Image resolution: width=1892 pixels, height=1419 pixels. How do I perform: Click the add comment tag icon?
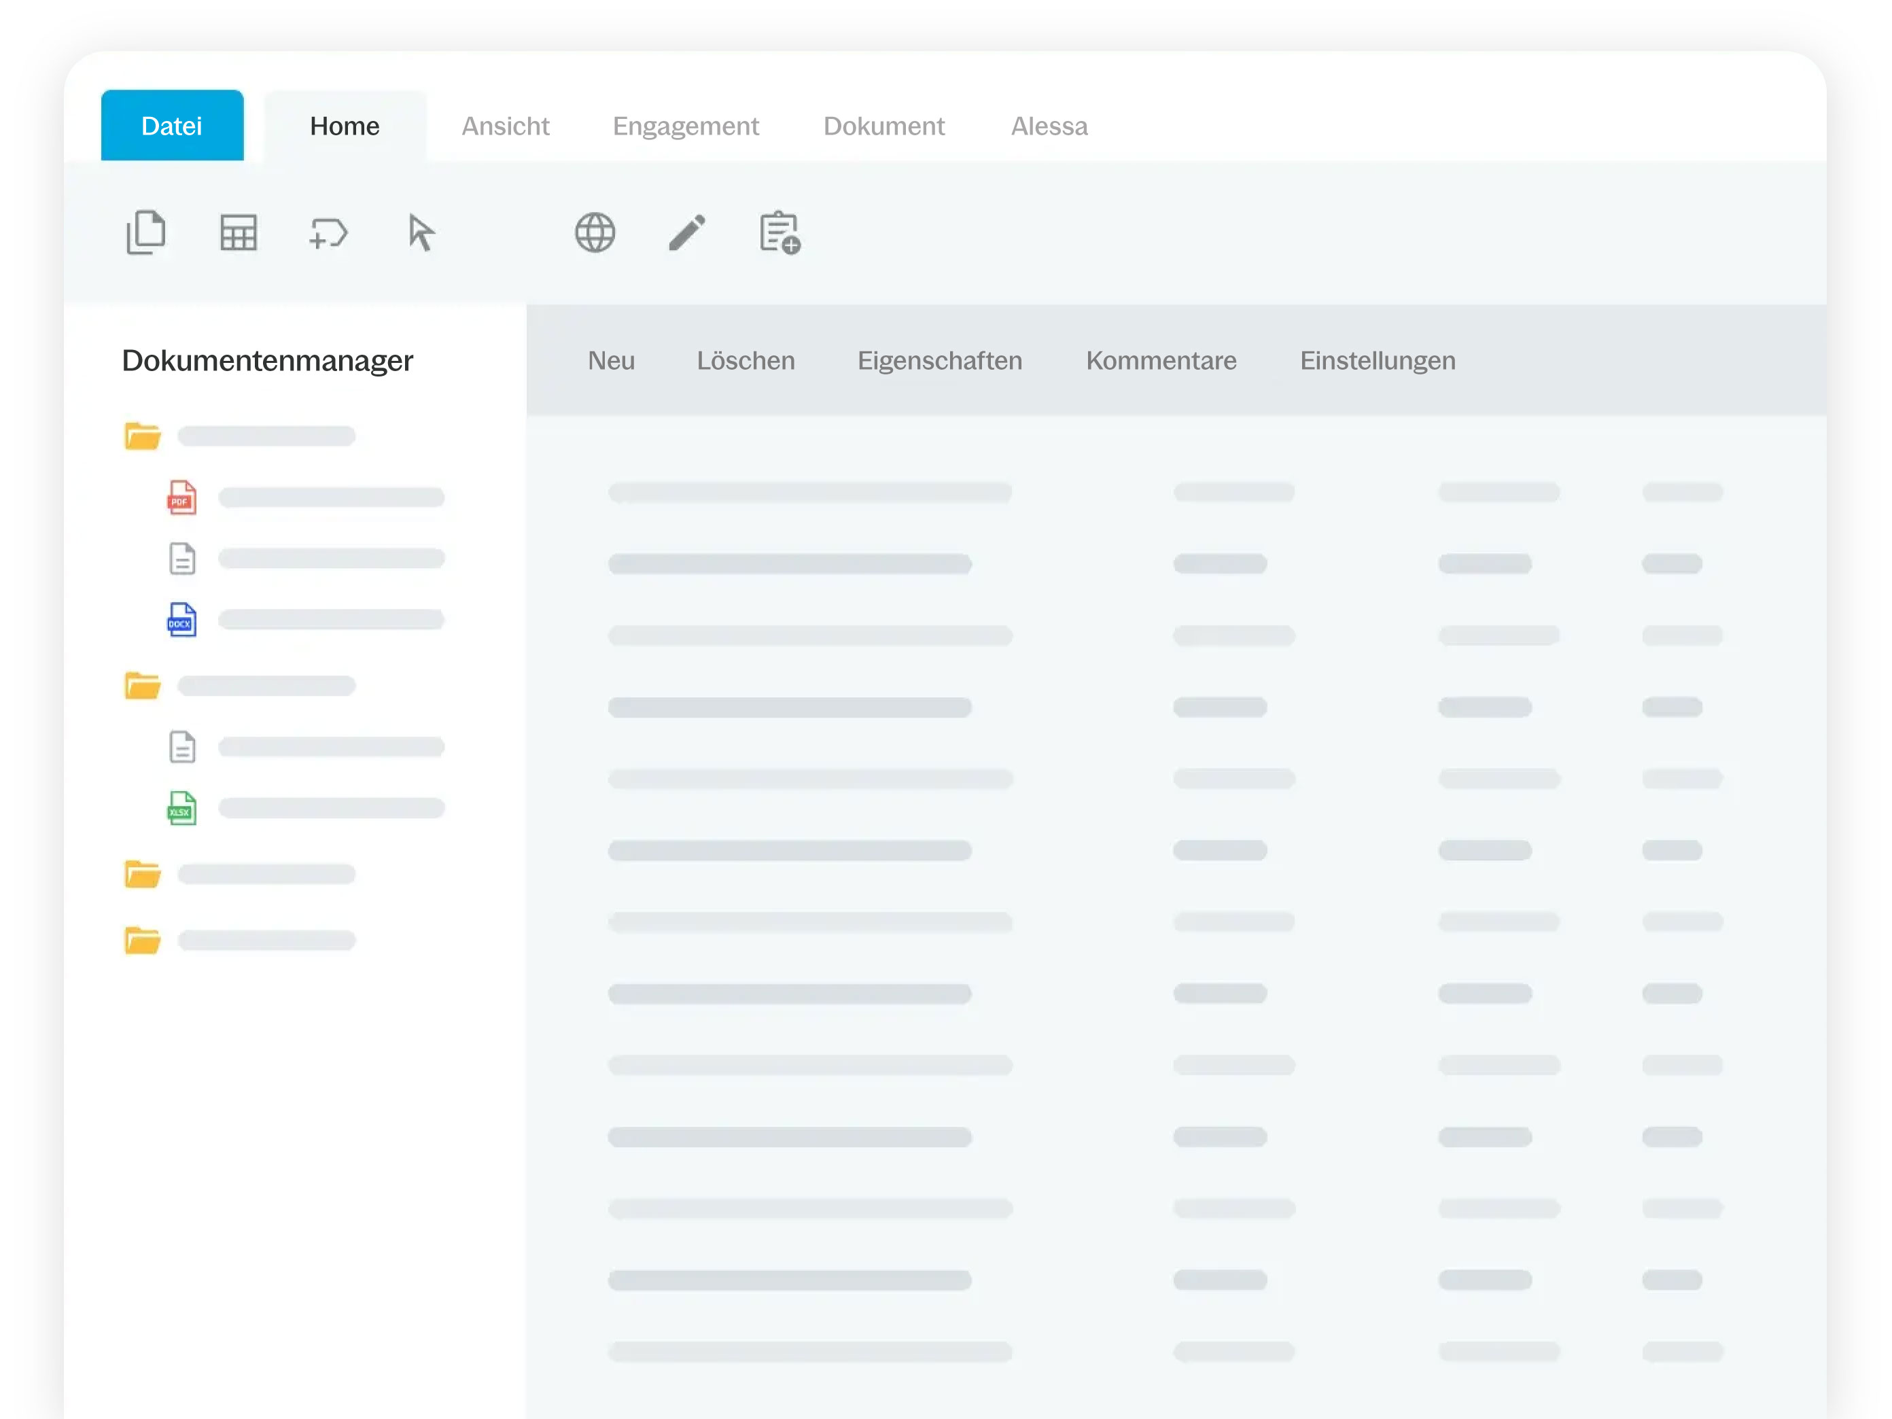[x=328, y=232]
